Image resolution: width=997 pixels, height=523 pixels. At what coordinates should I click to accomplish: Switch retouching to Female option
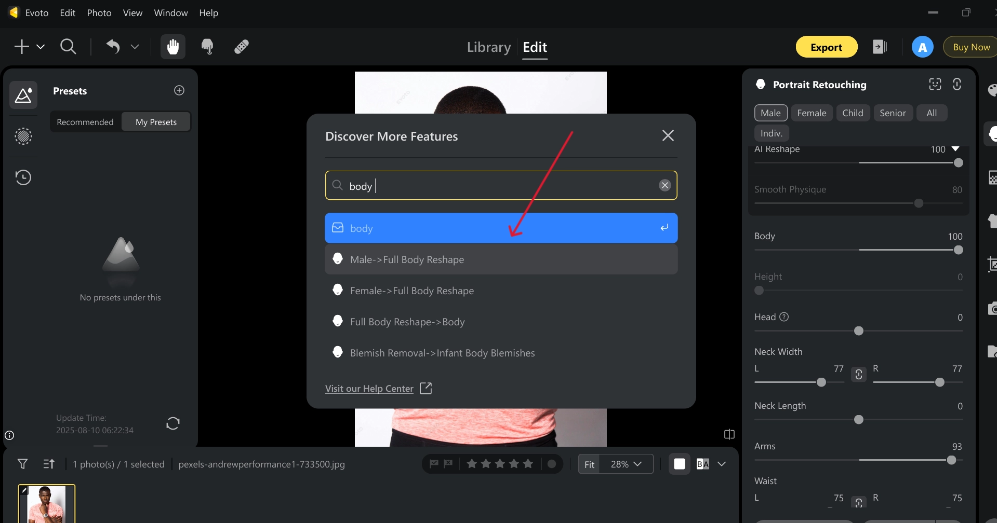(812, 113)
